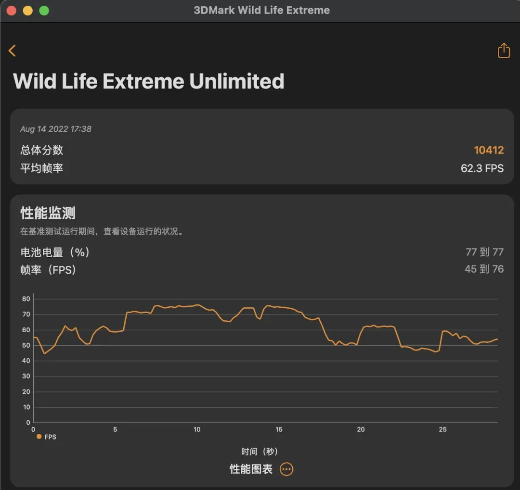Click the 性能图表 label

coord(251,469)
